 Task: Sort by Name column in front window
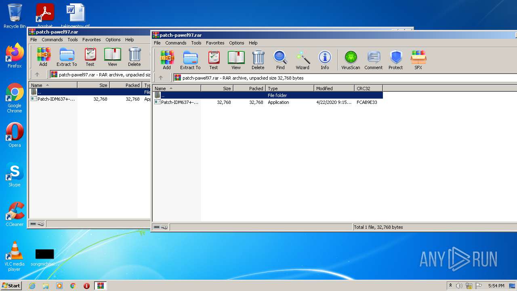click(177, 88)
